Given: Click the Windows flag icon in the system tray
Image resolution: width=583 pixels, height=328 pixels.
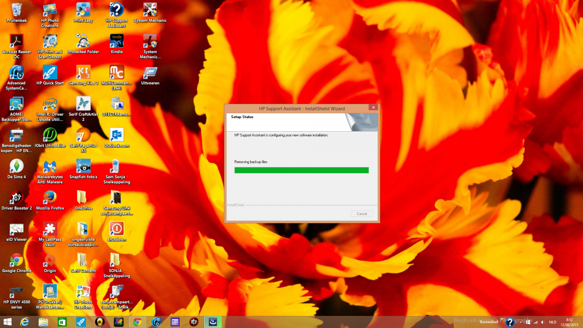Looking at the screenshot, I should [528, 322].
